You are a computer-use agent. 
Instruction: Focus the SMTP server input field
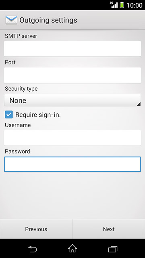tap(72, 49)
